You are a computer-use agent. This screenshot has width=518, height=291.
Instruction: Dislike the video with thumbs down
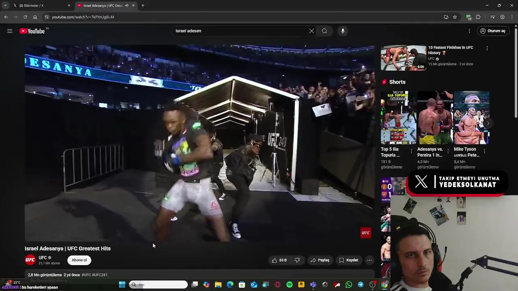tap(297, 260)
